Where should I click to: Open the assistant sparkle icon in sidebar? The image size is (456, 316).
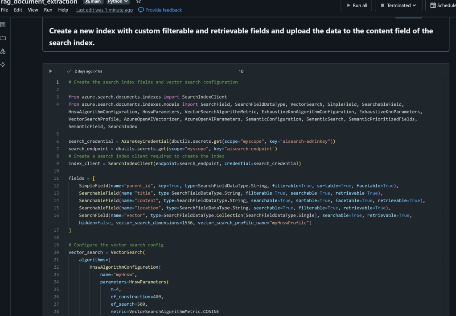(x=3, y=65)
